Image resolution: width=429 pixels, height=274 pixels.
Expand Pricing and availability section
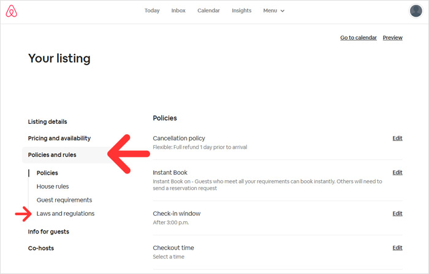[x=59, y=139]
